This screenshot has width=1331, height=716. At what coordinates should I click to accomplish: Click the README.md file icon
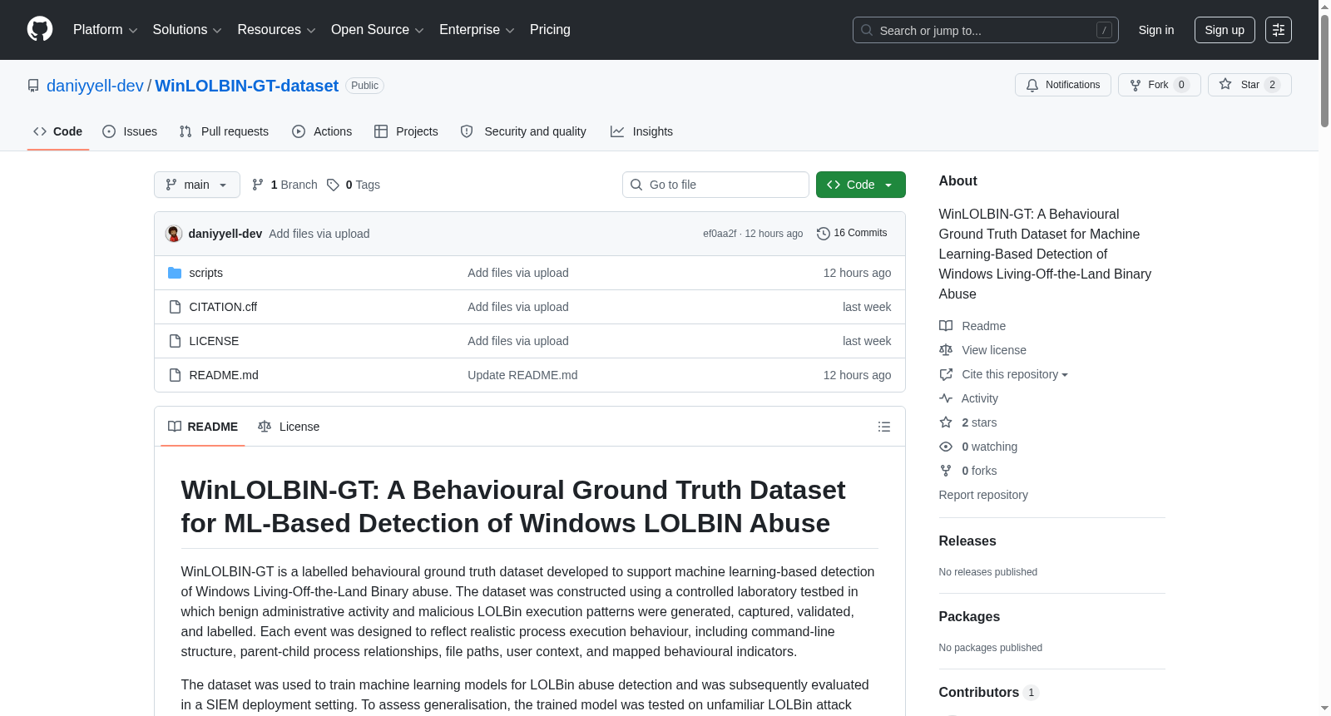coord(175,375)
